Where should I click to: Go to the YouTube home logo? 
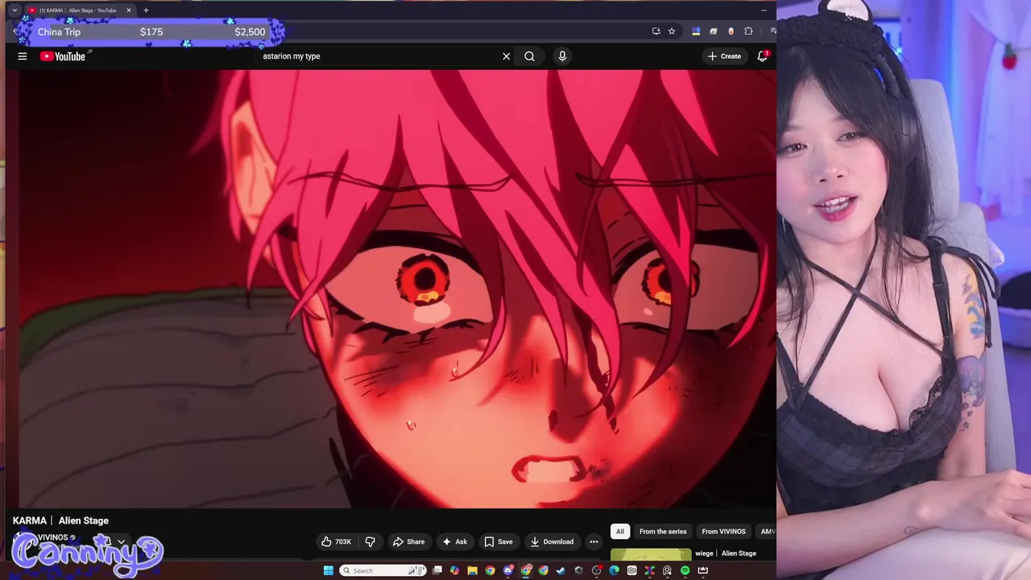(63, 56)
